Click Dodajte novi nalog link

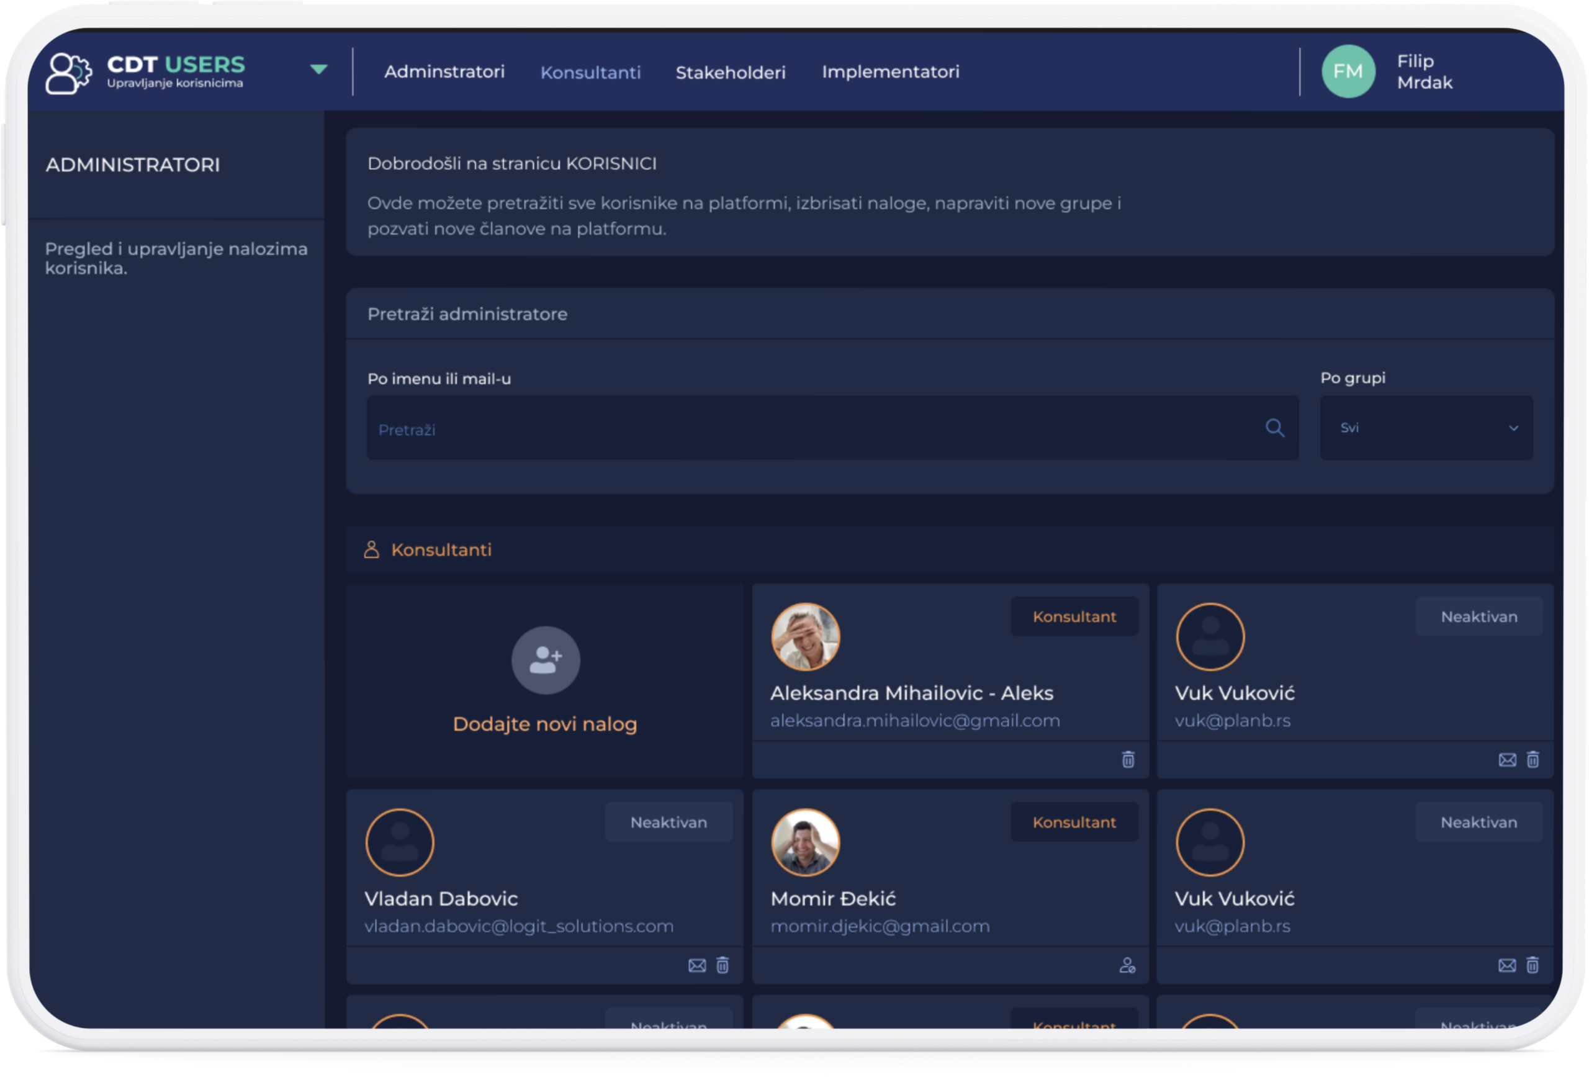point(544,724)
